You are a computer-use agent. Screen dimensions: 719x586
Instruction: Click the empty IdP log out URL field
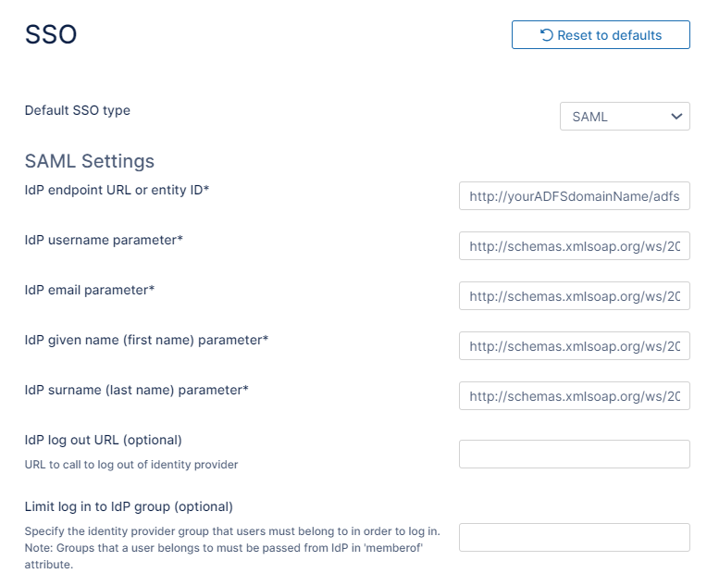pyautogui.click(x=574, y=455)
